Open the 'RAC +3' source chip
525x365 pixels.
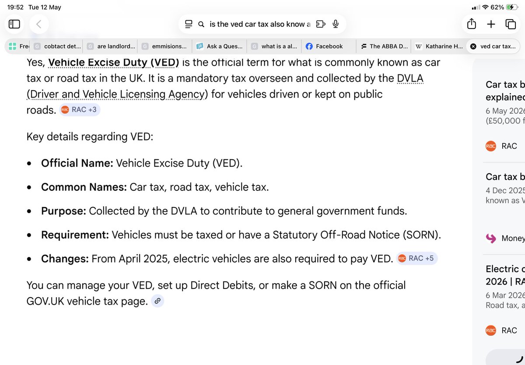click(x=80, y=110)
